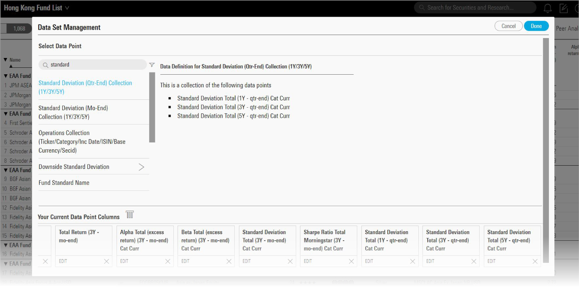The image size is (579, 299).
Task: Expand the Downside Standard Deviation item
Action: pyautogui.click(x=141, y=167)
